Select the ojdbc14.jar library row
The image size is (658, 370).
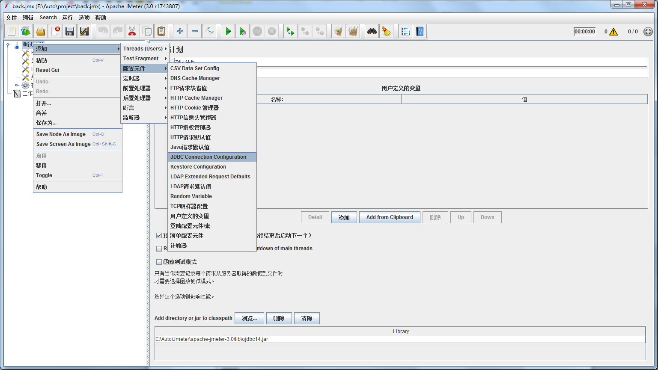[x=400, y=339]
